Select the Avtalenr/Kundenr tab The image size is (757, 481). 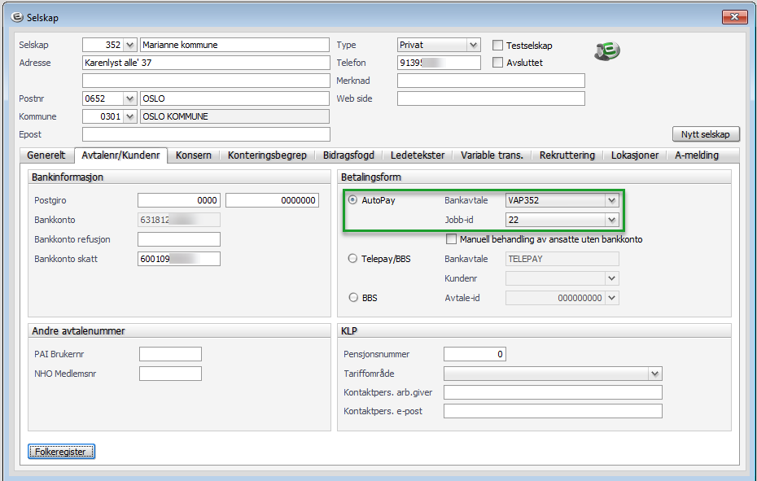120,155
